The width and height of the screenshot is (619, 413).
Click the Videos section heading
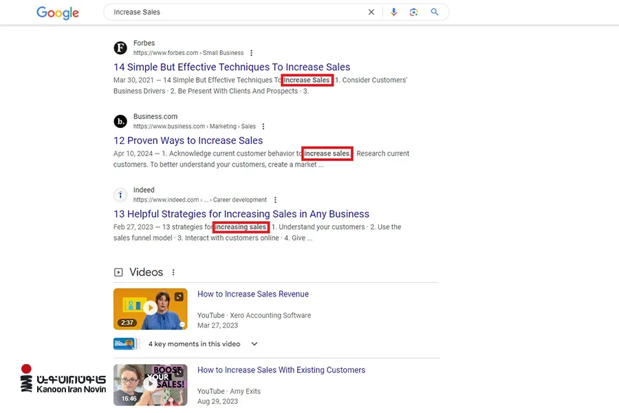[x=146, y=273]
